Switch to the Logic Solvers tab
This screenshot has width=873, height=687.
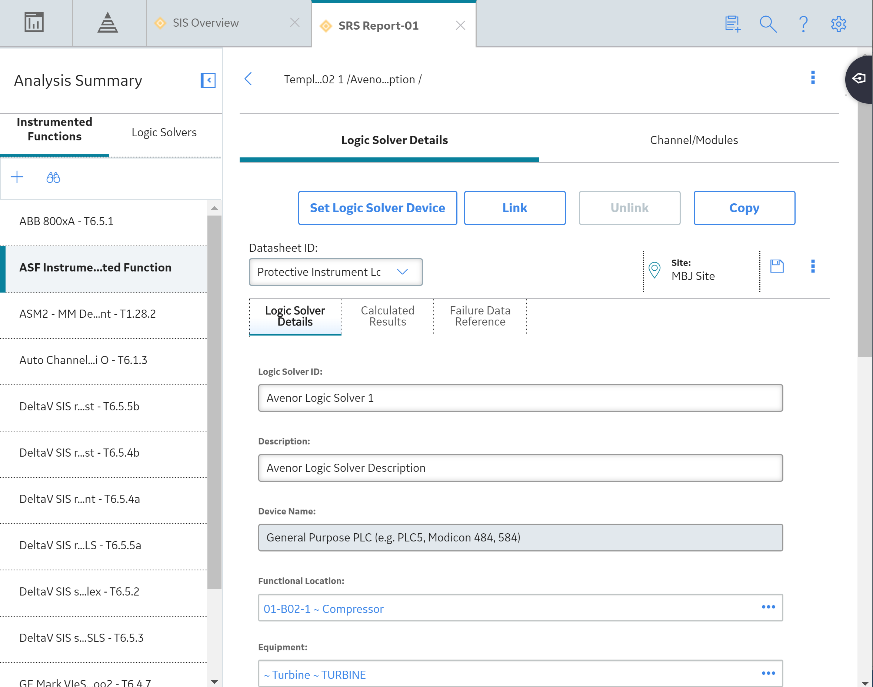[164, 132]
